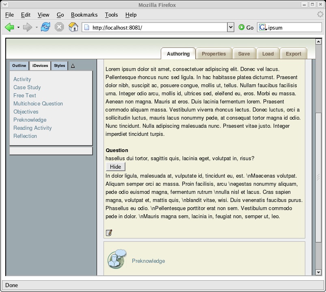Screen dimensions: 326x292
Task: Switch to the Properties tab
Action: (x=214, y=54)
